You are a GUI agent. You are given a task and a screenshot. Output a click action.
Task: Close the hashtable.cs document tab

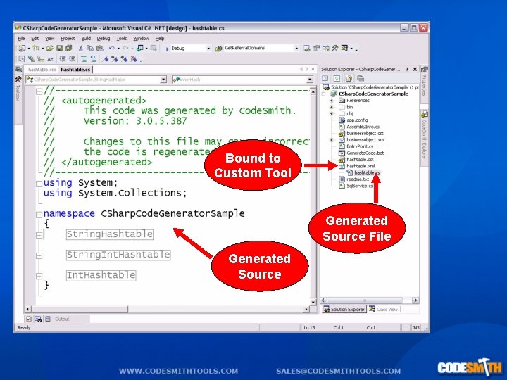[313, 69]
